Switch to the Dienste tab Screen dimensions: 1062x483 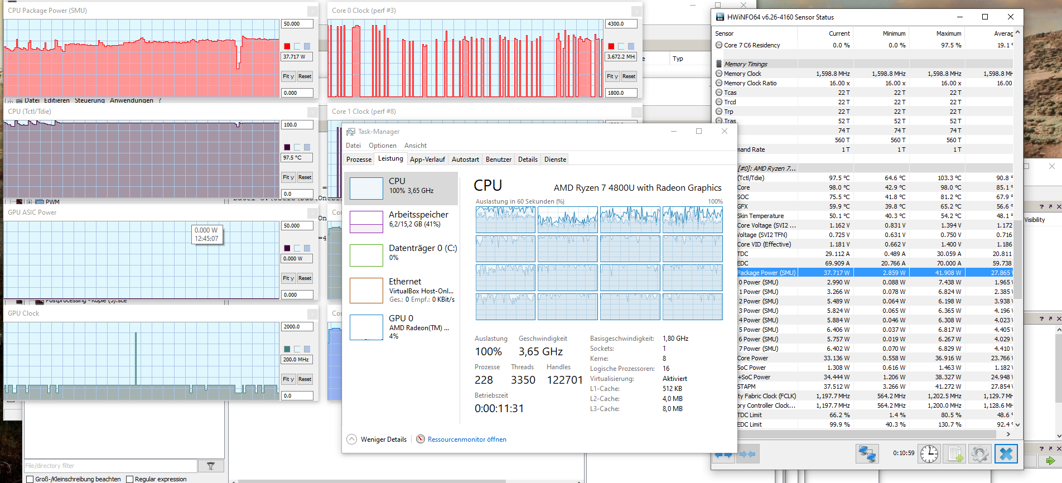pyautogui.click(x=555, y=160)
